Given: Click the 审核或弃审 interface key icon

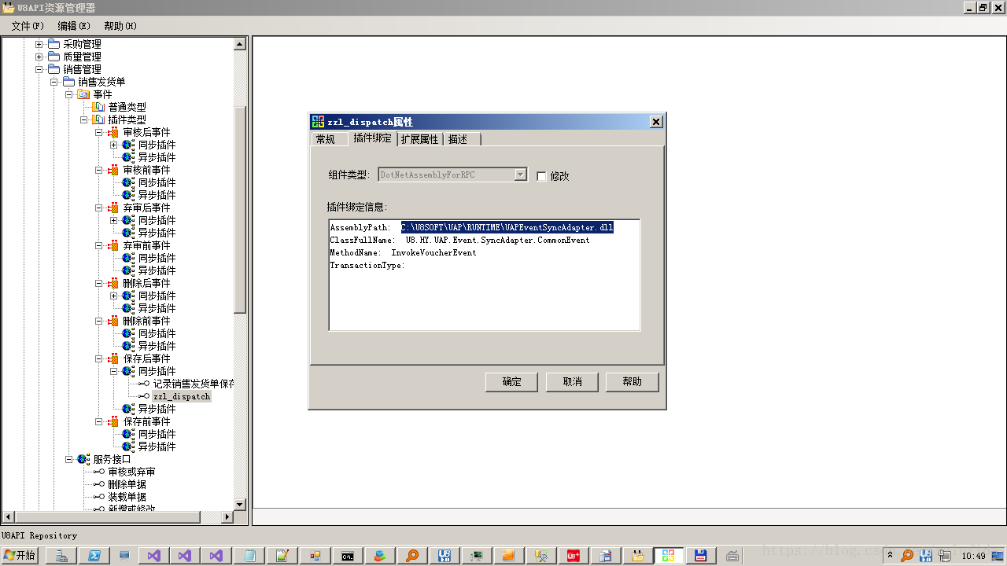Looking at the screenshot, I should click(x=98, y=472).
